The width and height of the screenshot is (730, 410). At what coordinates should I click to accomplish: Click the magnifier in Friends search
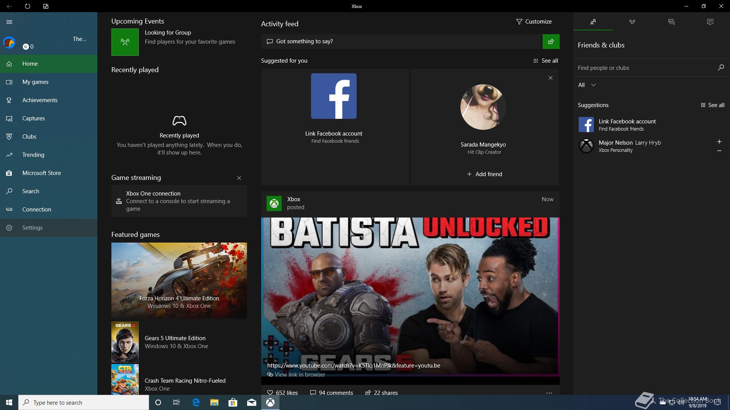[720, 68]
